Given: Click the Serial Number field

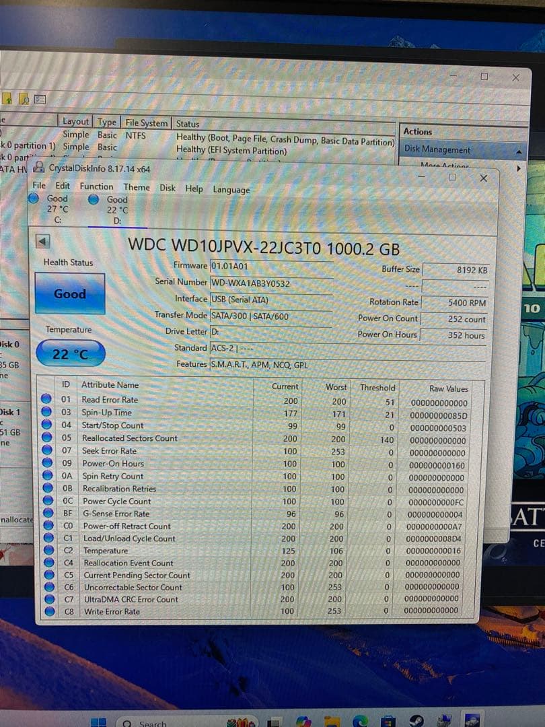Looking at the screenshot, I should (272, 283).
